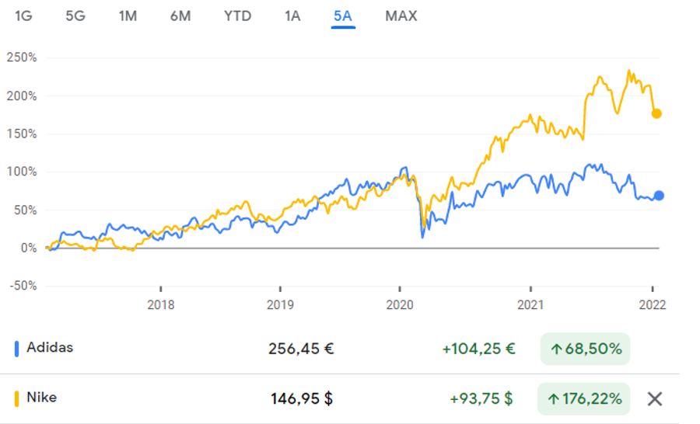The image size is (700, 424).
Task: Click the 2019 x-axis label
Action: click(x=280, y=305)
